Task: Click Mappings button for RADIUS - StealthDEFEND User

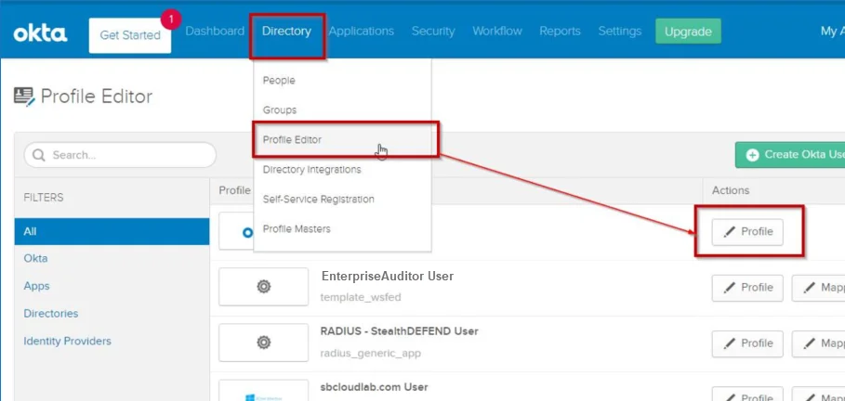Action: tap(818, 343)
